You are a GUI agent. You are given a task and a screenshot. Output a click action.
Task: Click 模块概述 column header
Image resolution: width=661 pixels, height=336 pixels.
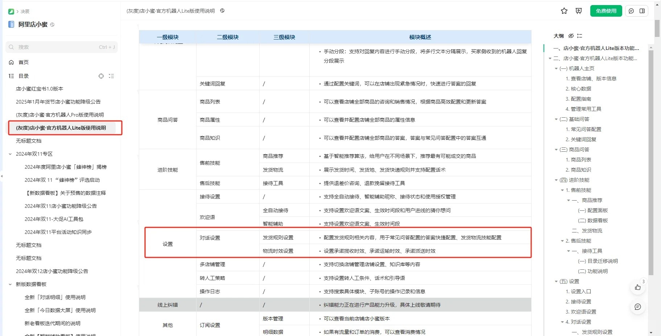pyautogui.click(x=420, y=37)
